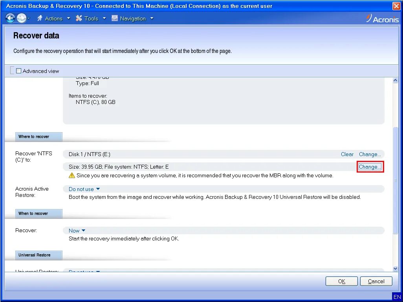Click the scrollbar down arrow
Image resolution: width=403 pixels, height=302 pixels.
(x=395, y=268)
